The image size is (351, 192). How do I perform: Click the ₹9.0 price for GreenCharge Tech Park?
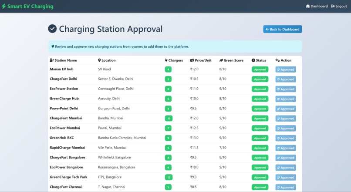193,177
